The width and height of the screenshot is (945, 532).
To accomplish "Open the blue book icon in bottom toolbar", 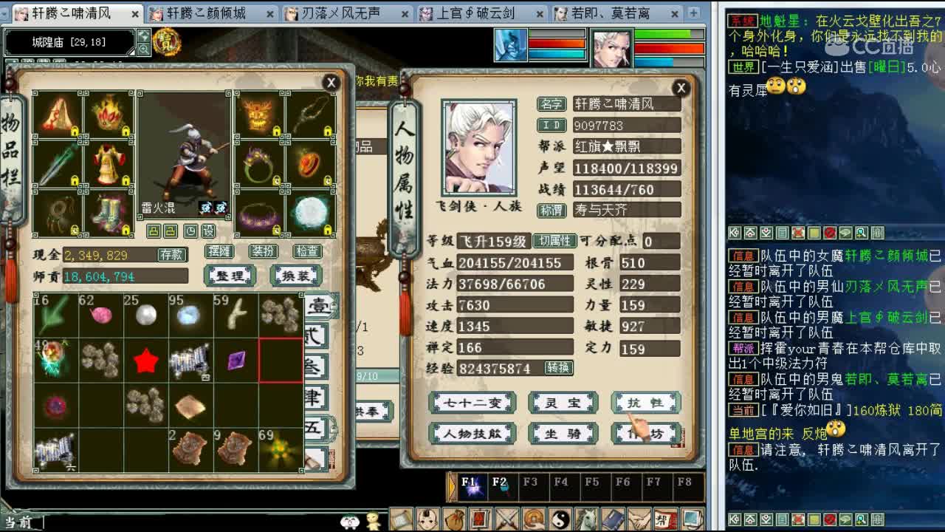I will coord(614,519).
